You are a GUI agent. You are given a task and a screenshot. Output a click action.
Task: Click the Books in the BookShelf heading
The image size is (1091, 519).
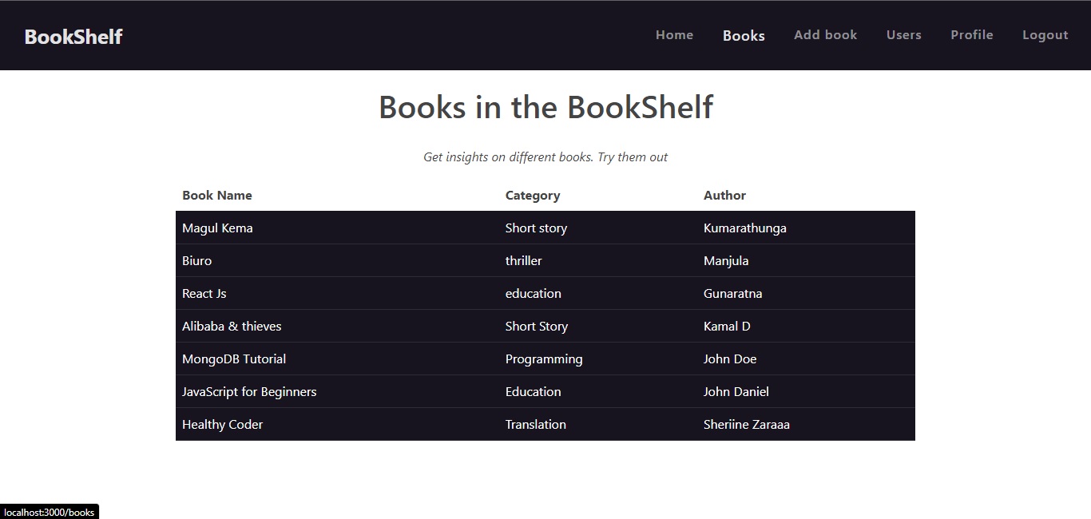tap(545, 107)
